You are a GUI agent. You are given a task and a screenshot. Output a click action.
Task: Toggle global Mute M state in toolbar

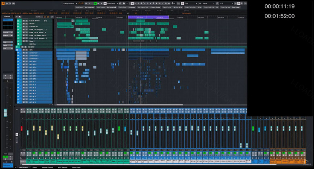[86, 3]
